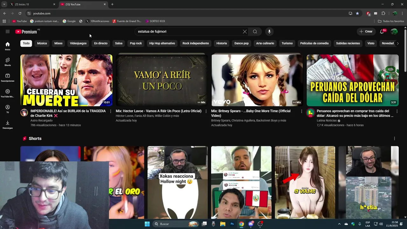Select the Arte culinario chip

pyautogui.click(x=265, y=43)
